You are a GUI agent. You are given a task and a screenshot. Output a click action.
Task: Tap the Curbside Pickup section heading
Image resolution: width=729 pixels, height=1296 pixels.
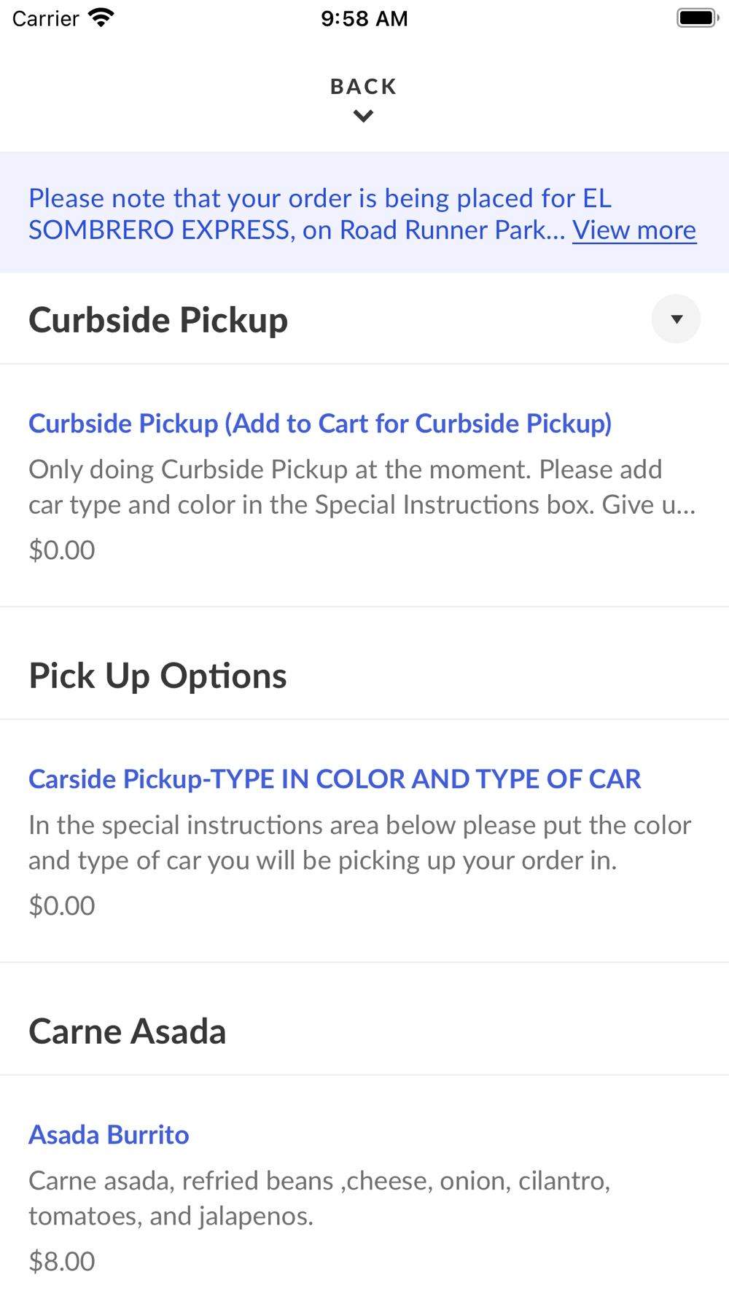pos(158,320)
